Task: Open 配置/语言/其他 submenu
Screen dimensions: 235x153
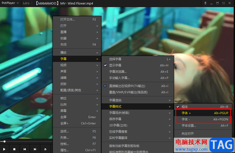Action: (77, 90)
